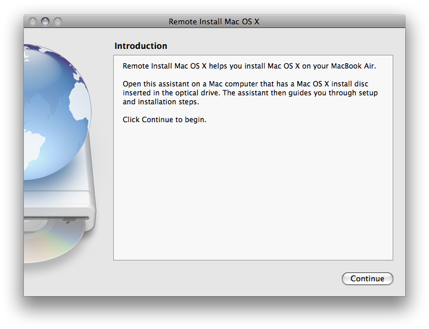The height and width of the screenshot is (329, 429).
Task: Minimize the Remote Install Mac OS X window
Action: [45, 21]
